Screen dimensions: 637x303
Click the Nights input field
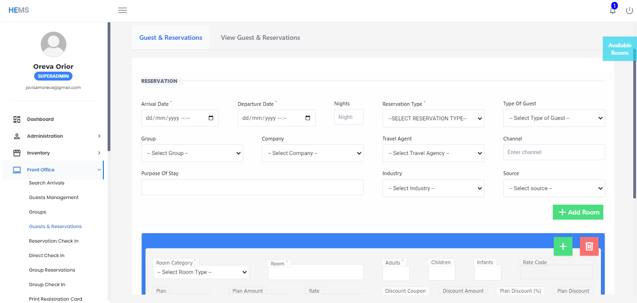pos(349,117)
